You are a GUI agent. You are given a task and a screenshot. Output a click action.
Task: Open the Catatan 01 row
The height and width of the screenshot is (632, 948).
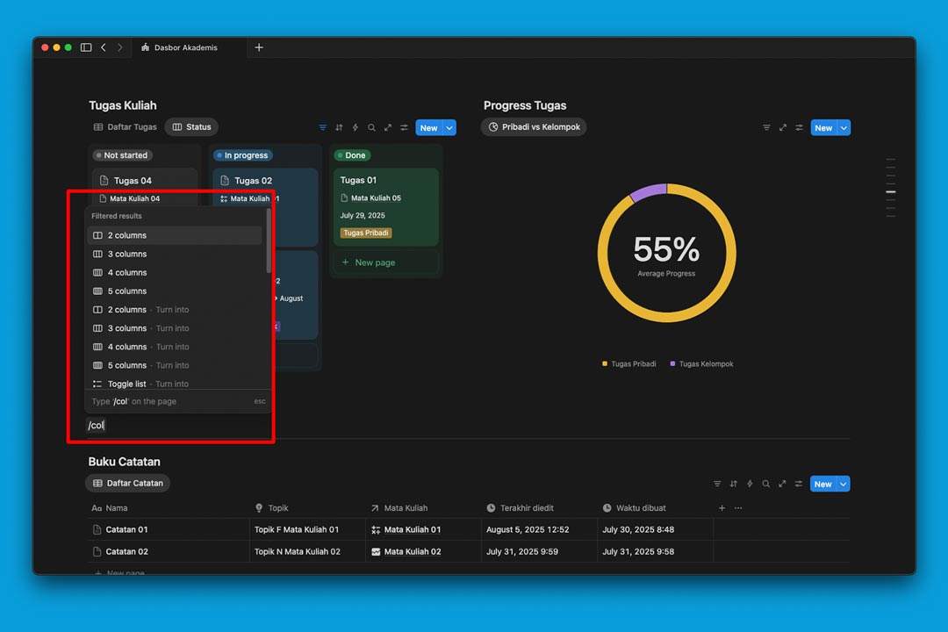(x=126, y=530)
